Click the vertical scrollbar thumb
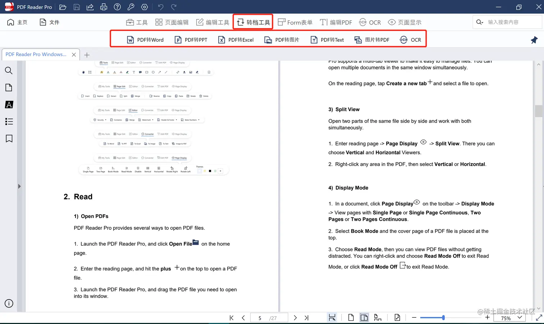This screenshot has height=324, width=544. [x=539, y=111]
